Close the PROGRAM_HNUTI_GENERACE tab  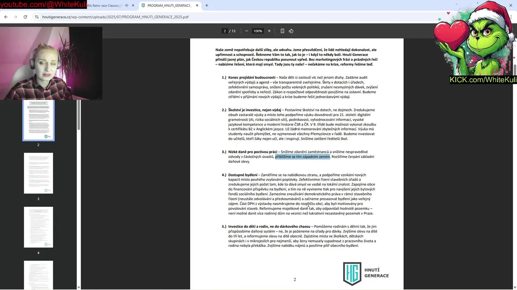(197, 6)
